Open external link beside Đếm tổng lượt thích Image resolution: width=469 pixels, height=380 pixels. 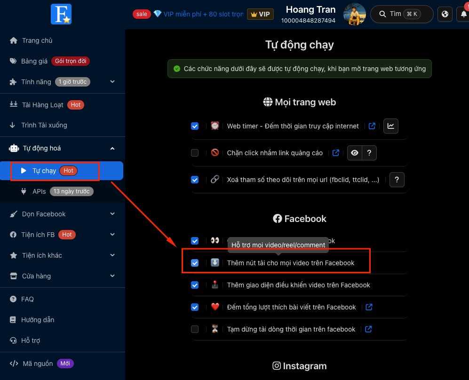pyautogui.click(x=369, y=307)
